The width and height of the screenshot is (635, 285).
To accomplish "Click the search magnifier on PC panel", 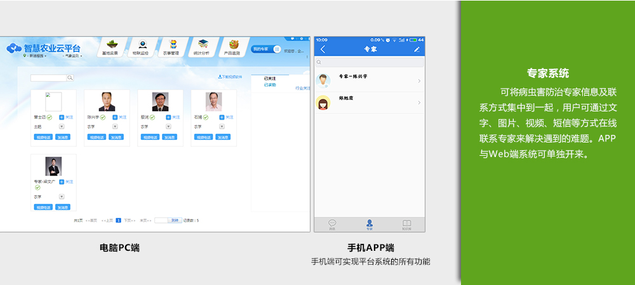I will [x=70, y=78].
